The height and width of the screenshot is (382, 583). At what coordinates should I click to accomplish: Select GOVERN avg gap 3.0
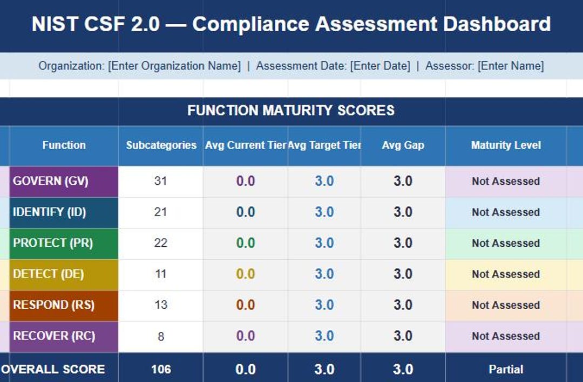pos(403,182)
